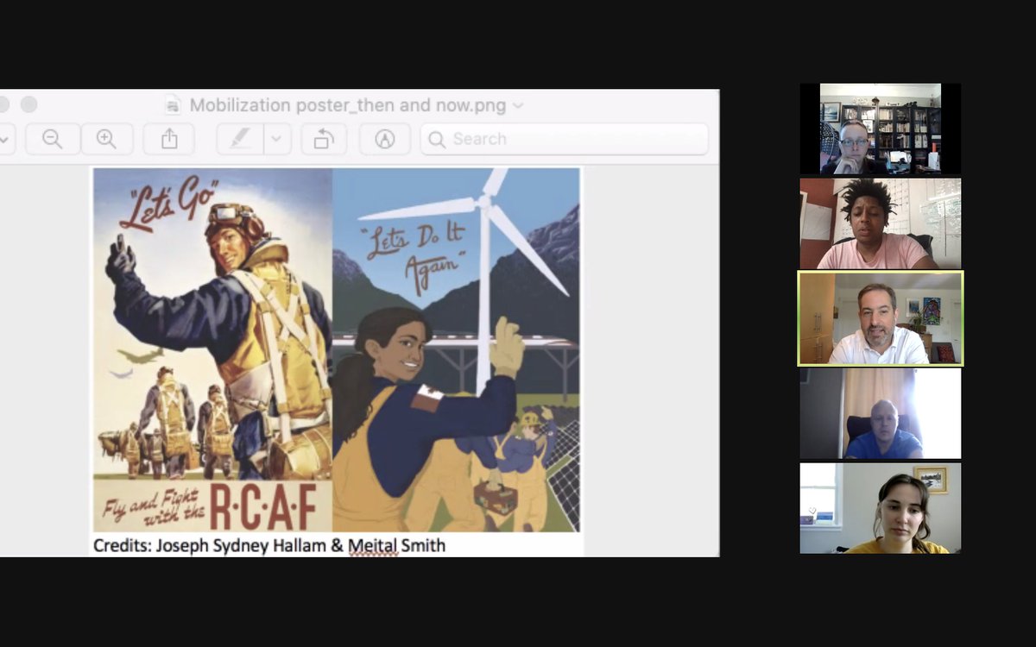This screenshot has height=647, width=1036.
Task: Click the Search field in Preview
Action: click(x=565, y=139)
